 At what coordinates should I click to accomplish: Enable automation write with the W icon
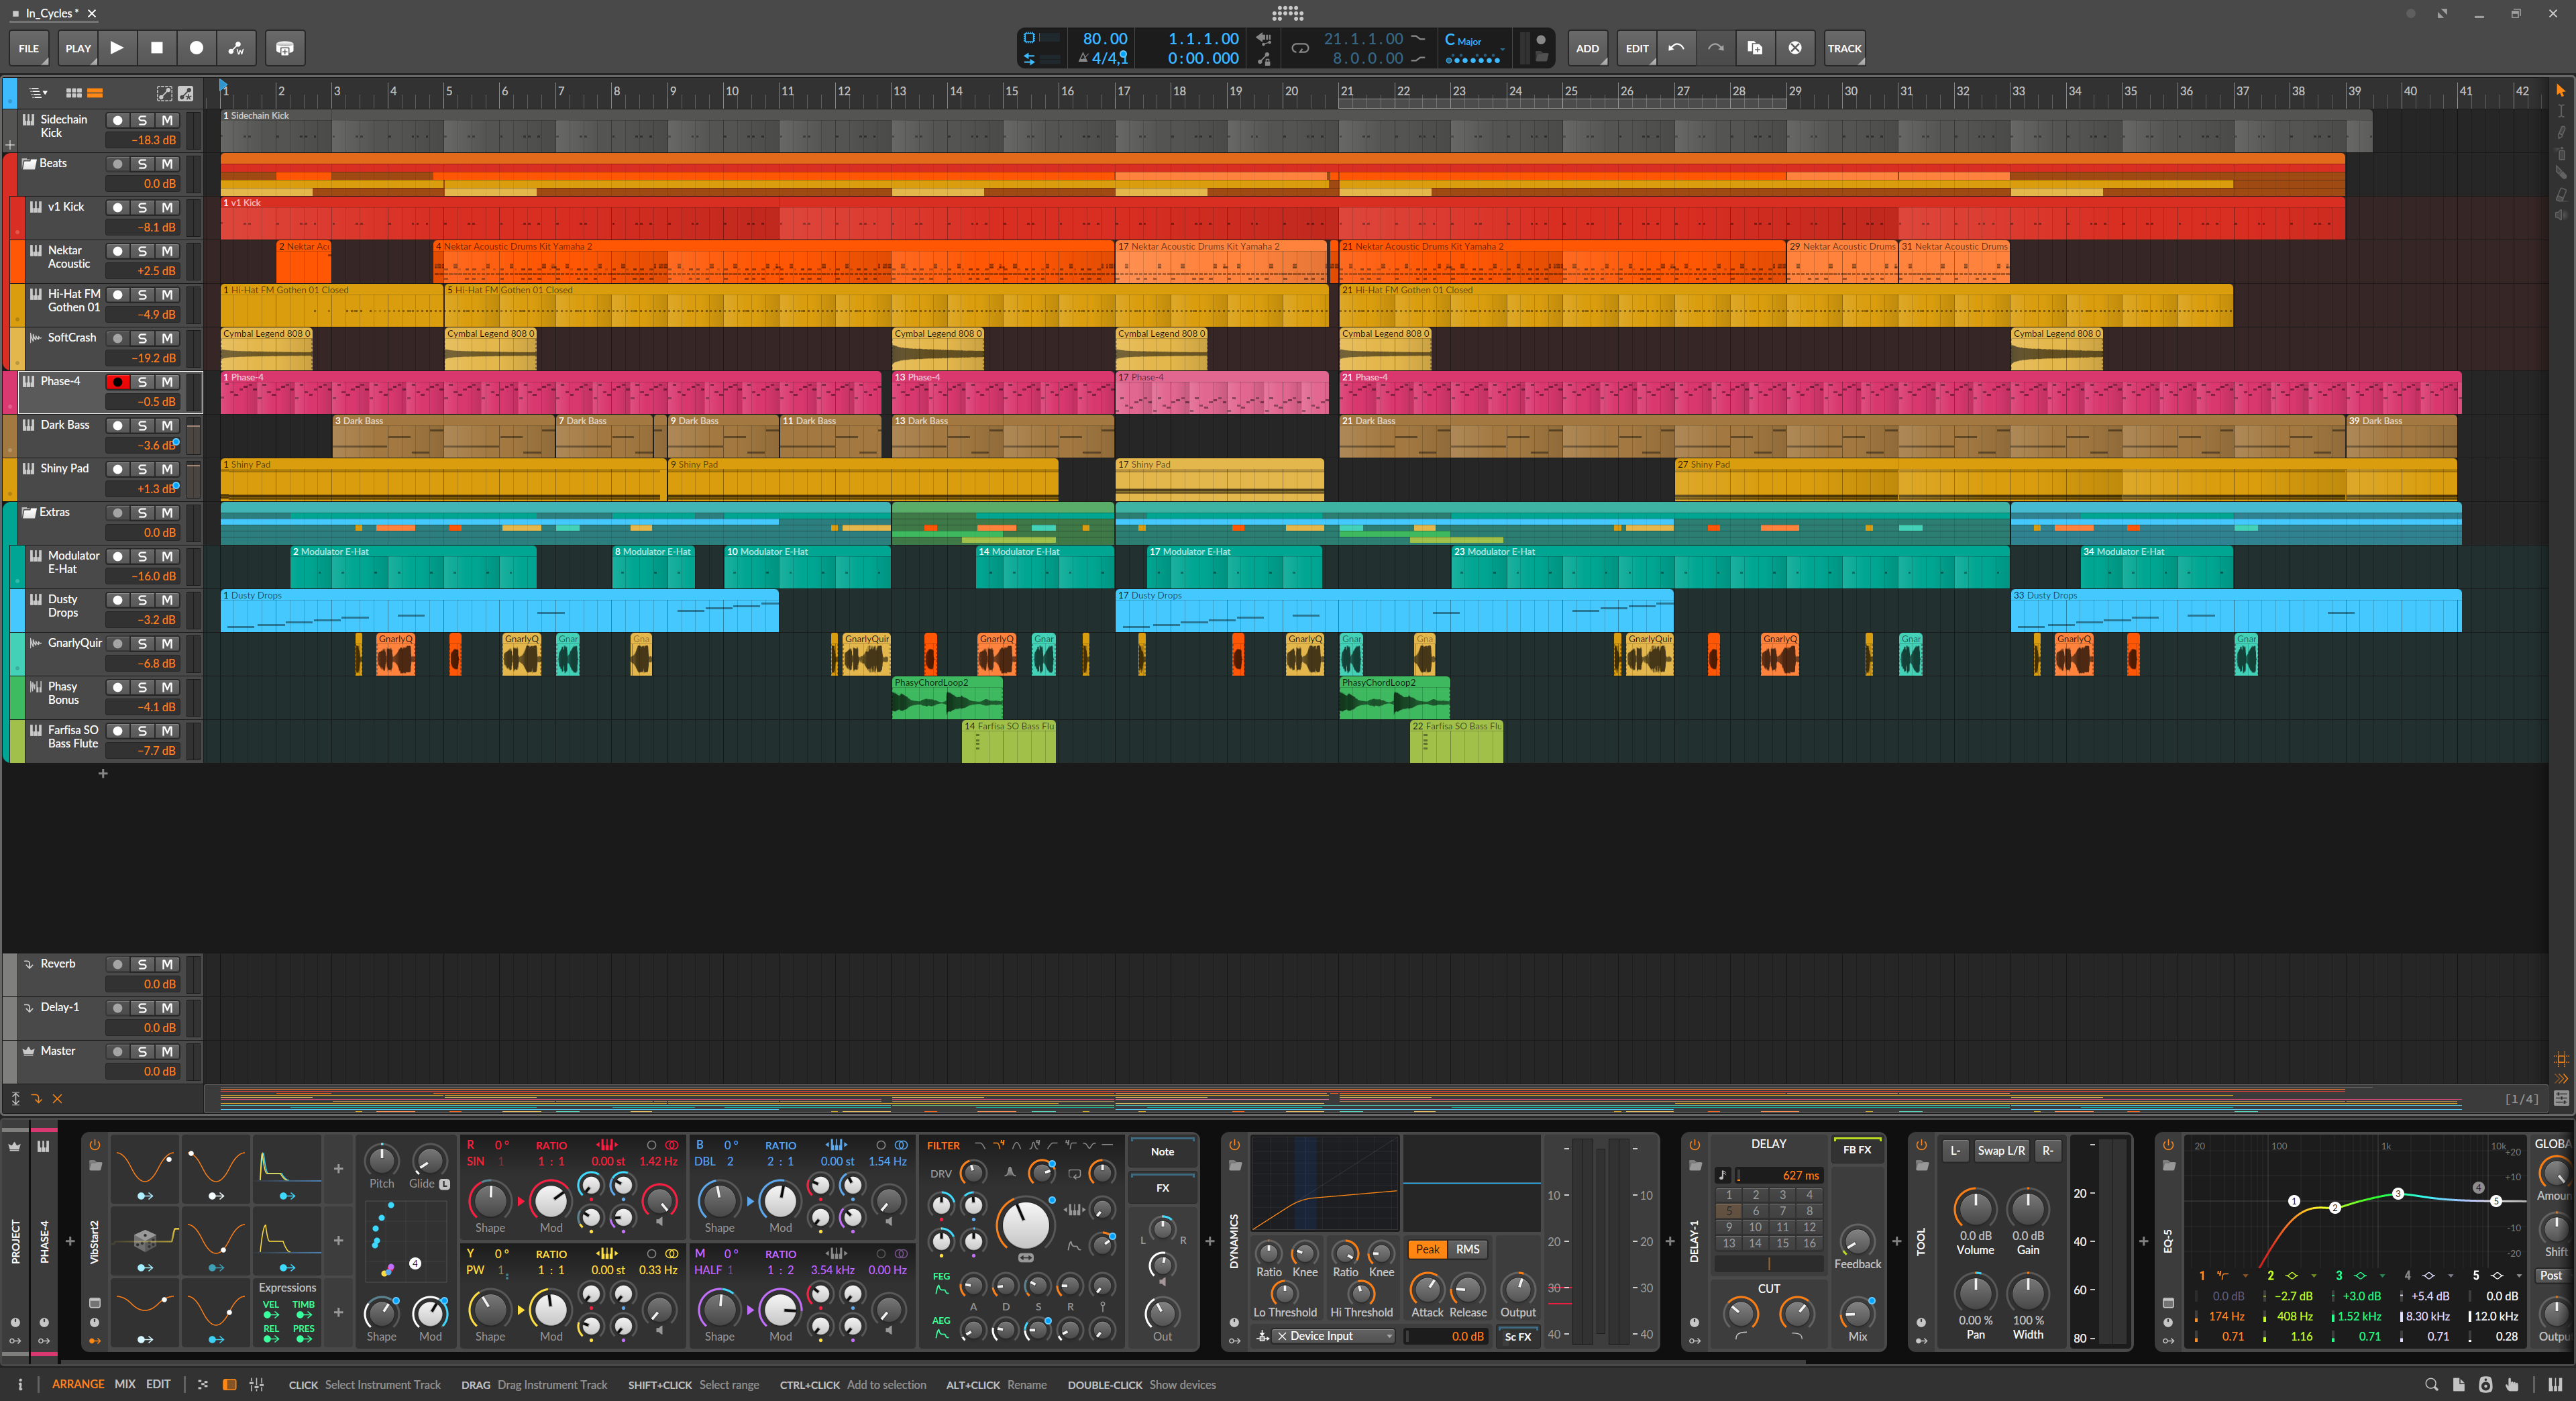[x=236, y=47]
